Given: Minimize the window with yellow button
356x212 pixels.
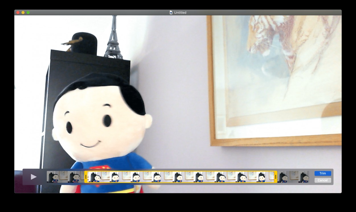Looking at the screenshot, I should point(23,12).
